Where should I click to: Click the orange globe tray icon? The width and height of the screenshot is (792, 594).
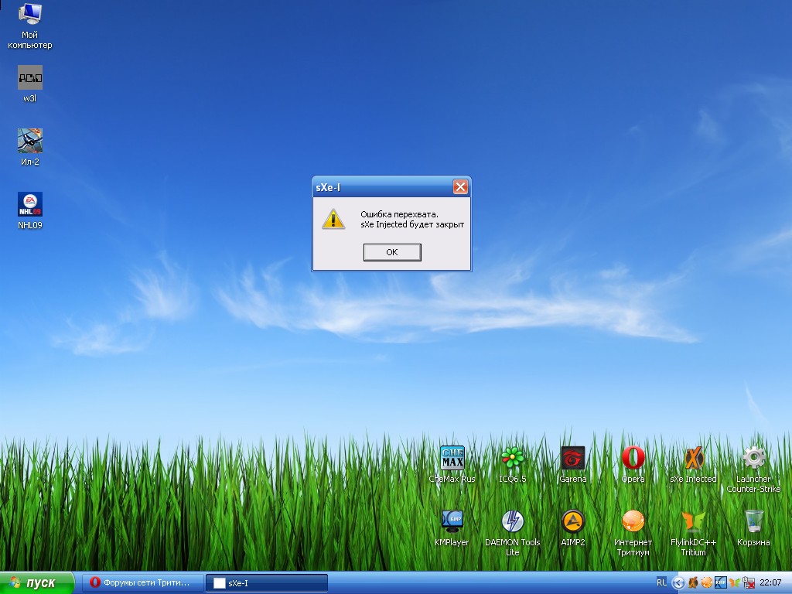point(707,583)
